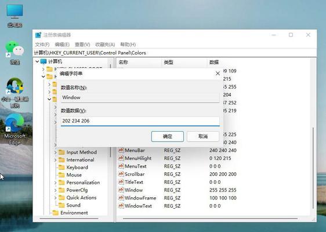
Task: Expand the PowerCfg tree node
Action: point(55,190)
